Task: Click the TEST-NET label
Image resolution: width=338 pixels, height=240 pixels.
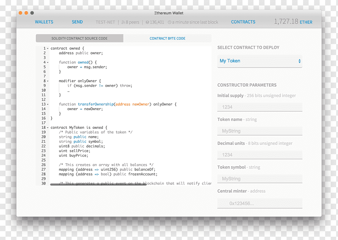Action: 105,22
